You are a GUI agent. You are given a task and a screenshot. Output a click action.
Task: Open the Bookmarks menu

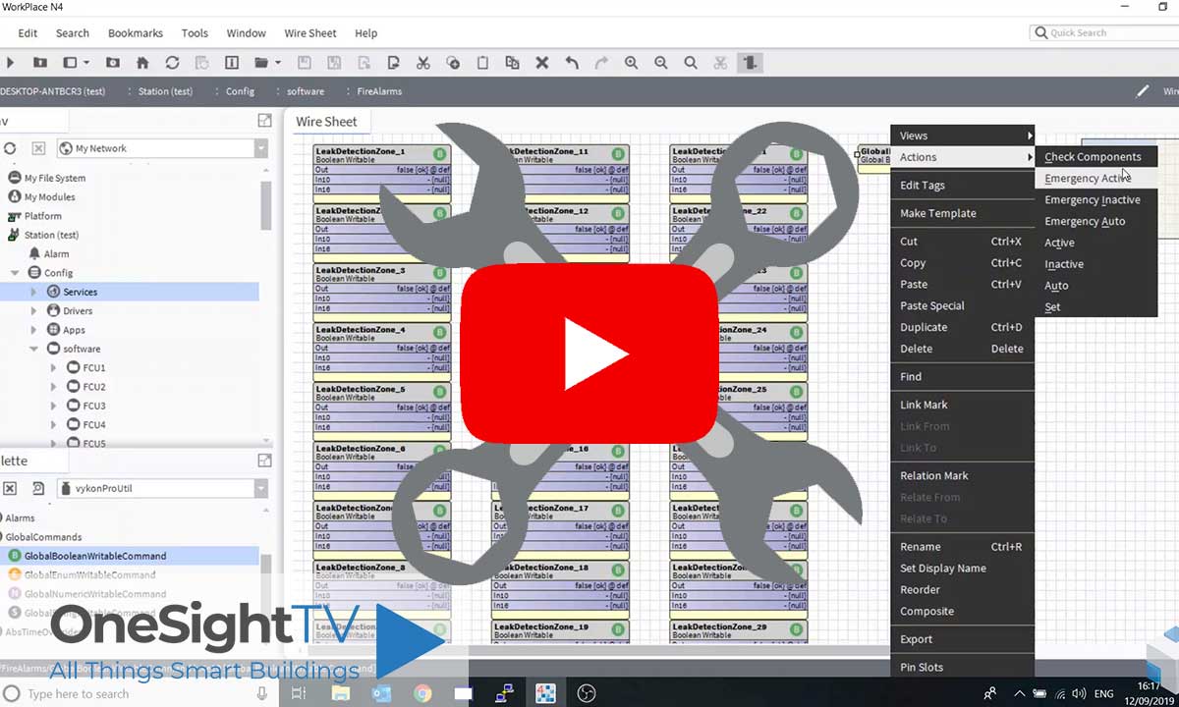coord(136,32)
